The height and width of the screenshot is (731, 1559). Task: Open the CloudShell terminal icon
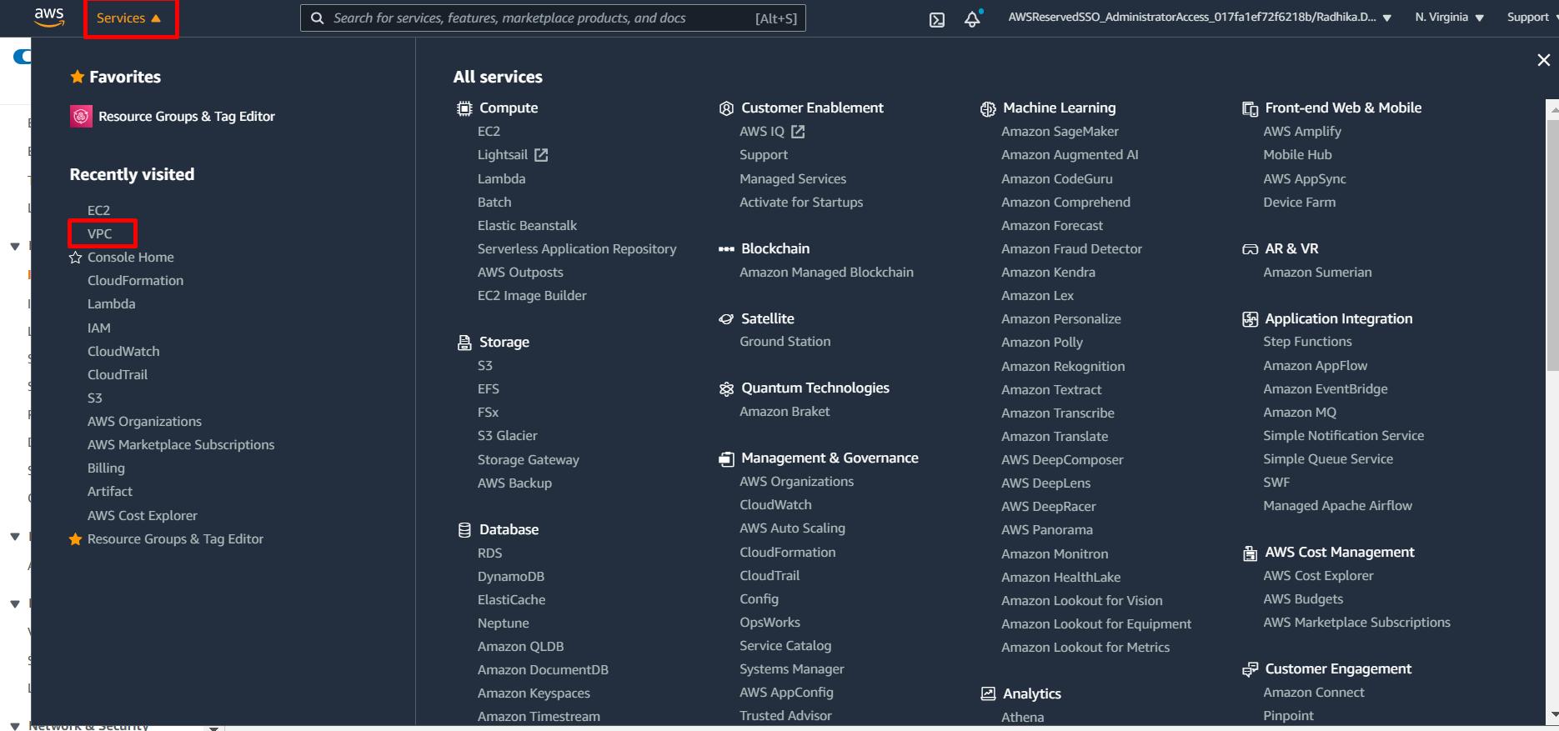tap(937, 19)
